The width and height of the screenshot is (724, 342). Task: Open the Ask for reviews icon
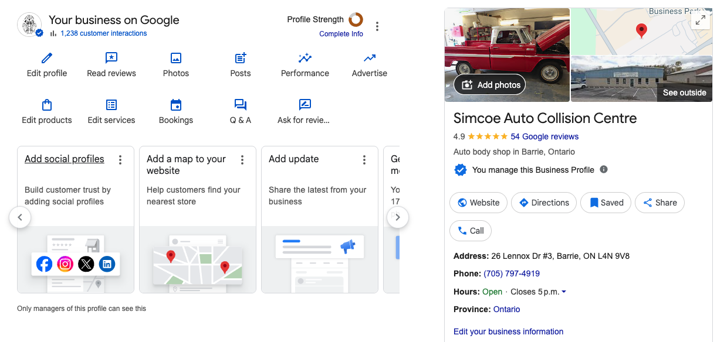[305, 105]
